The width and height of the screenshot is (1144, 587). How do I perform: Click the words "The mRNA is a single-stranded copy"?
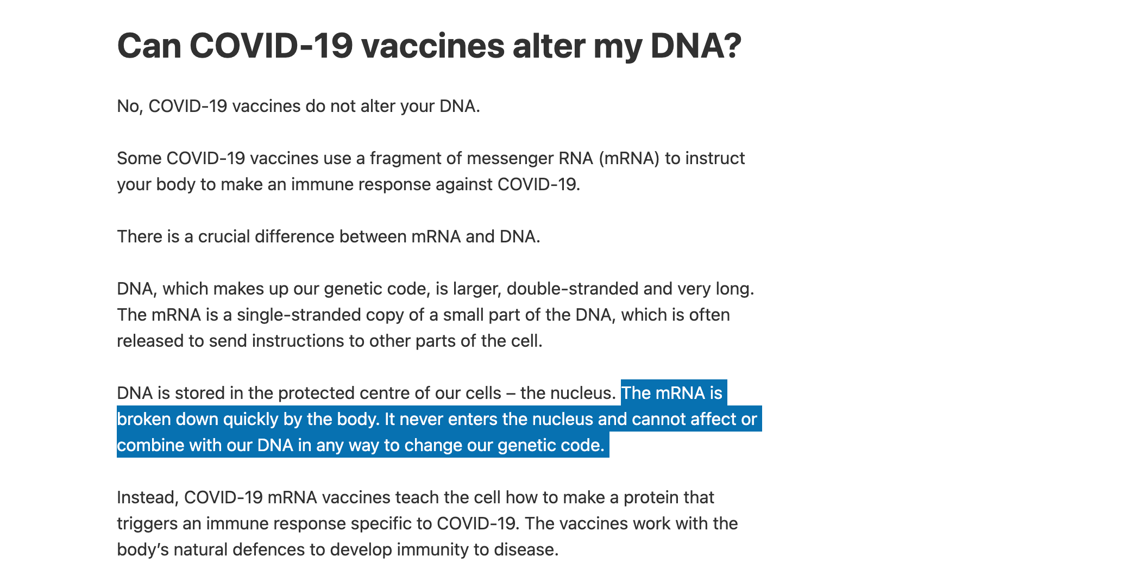(262, 315)
